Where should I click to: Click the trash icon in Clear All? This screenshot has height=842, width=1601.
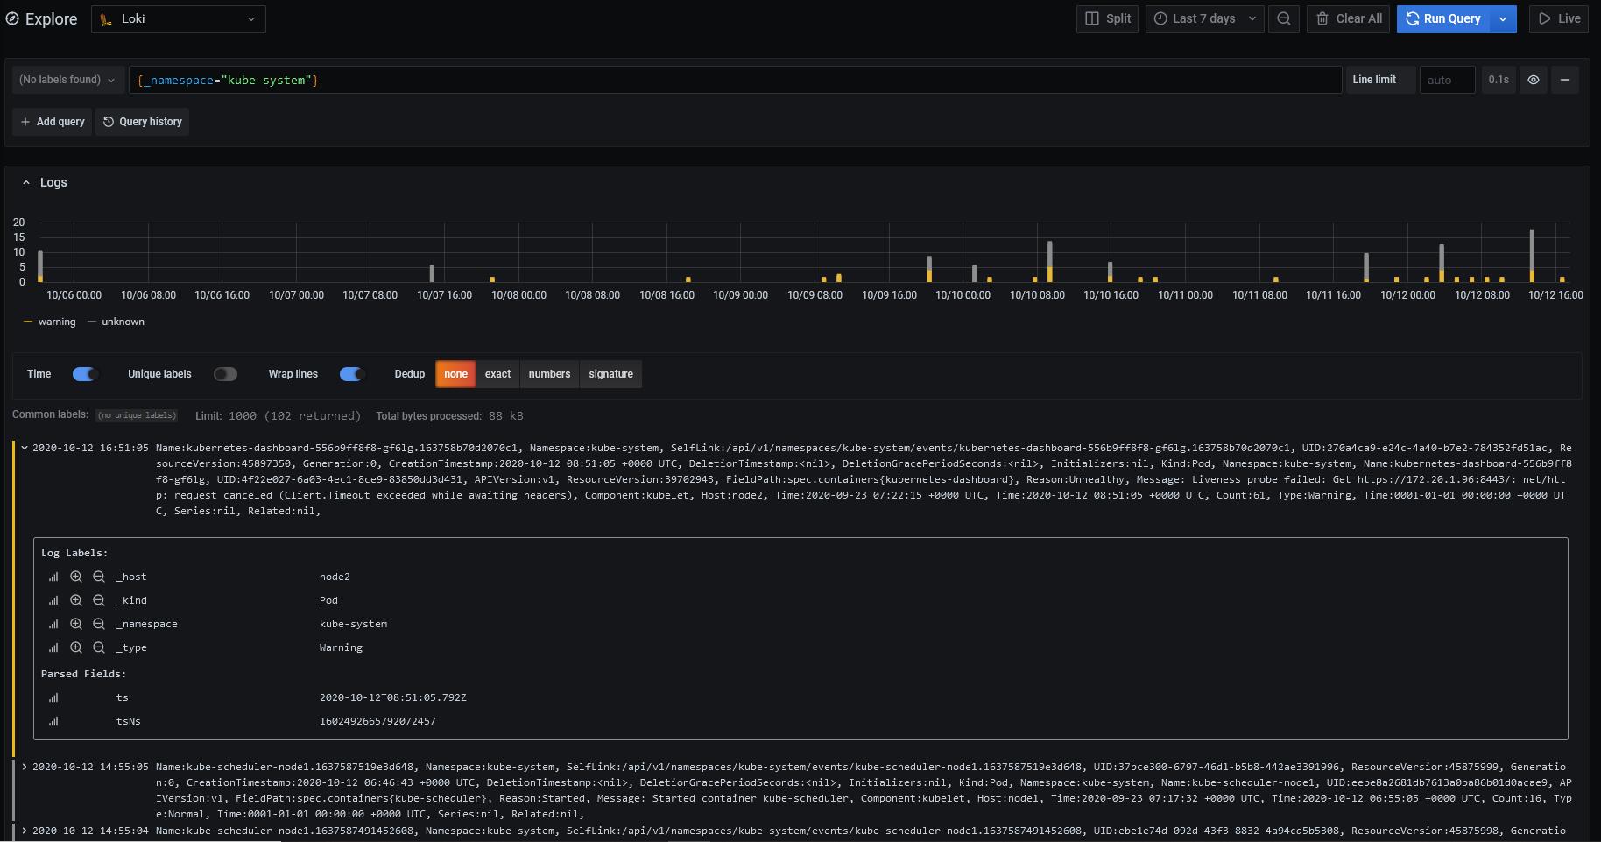click(x=1322, y=18)
